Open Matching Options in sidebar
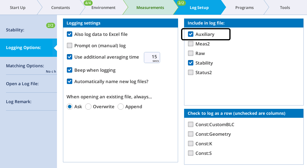 click(28, 66)
